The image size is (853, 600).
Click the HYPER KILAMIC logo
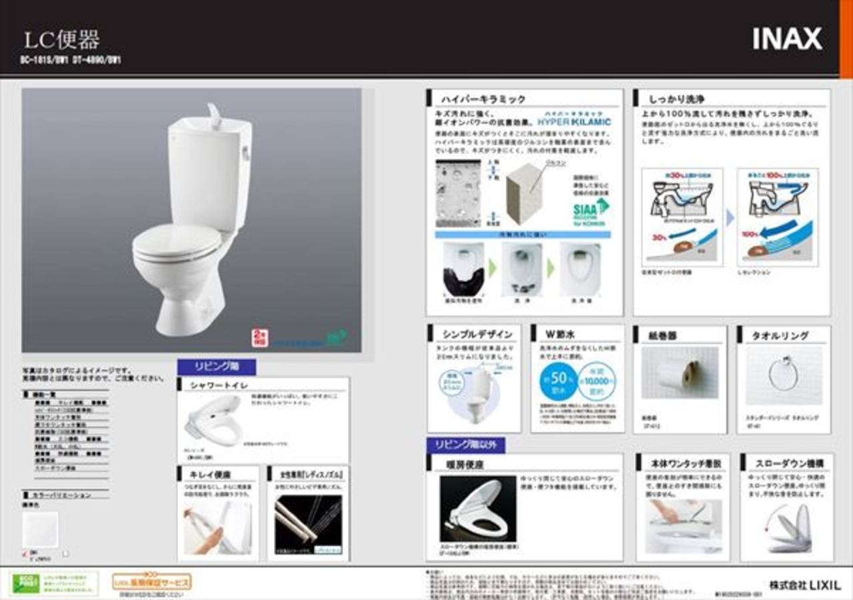coord(574,120)
